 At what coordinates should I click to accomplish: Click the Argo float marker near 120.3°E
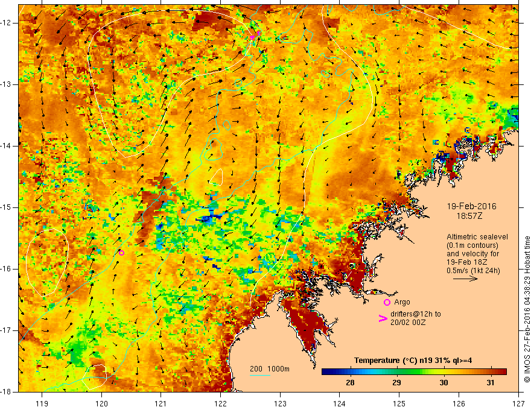pyautogui.click(x=121, y=253)
